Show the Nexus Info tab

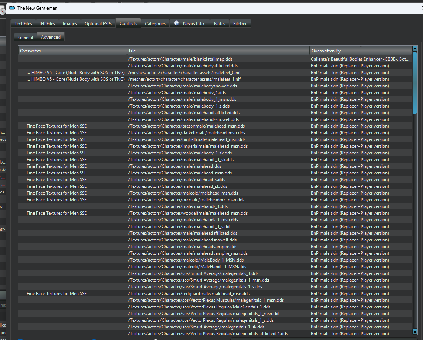point(190,23)
